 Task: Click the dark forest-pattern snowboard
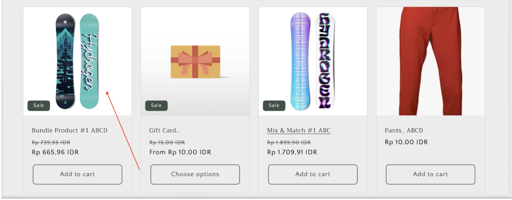(x=65, y=61)
